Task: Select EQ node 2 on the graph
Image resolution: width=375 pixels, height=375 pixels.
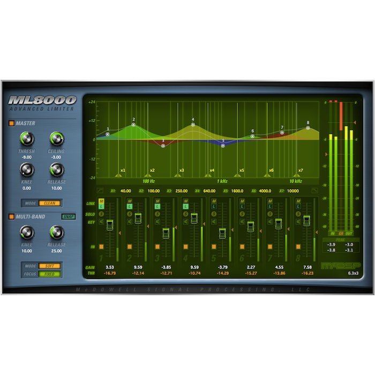Action: [x=134, y=125]
